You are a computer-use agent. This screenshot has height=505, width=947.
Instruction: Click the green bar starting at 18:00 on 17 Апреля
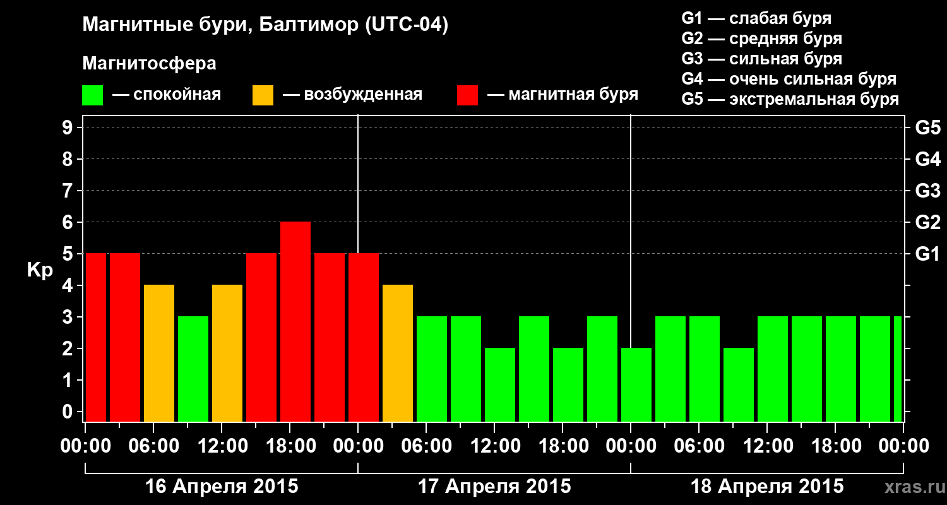568,385
